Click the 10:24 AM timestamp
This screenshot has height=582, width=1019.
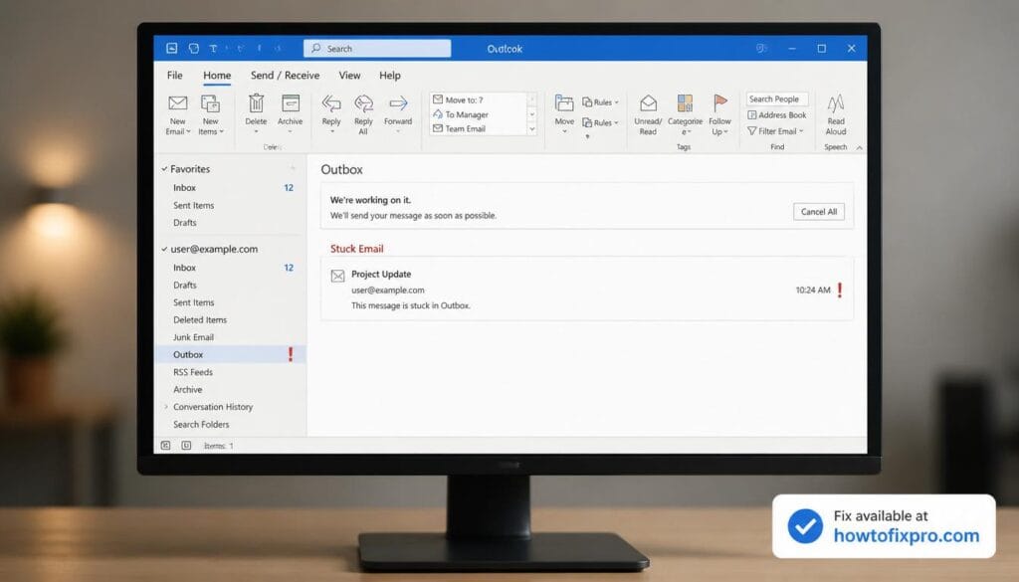coord(813,291)
